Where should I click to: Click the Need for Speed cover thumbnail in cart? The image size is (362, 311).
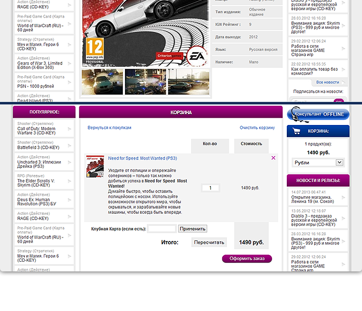[94, 167]
